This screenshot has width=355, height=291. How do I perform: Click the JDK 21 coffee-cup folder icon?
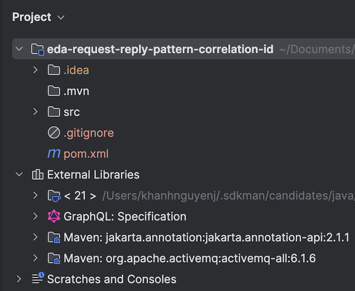pyautogui.click(x=54, y=196)
